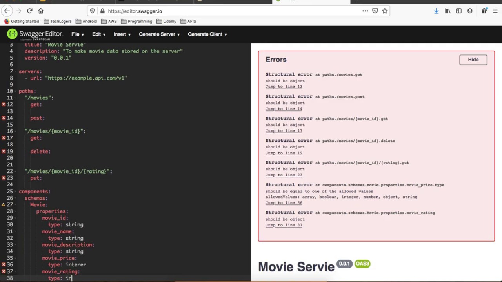Click the 0.0.1 version badge
The width and height of the screenshot is (502, 282).
[344, 264]
